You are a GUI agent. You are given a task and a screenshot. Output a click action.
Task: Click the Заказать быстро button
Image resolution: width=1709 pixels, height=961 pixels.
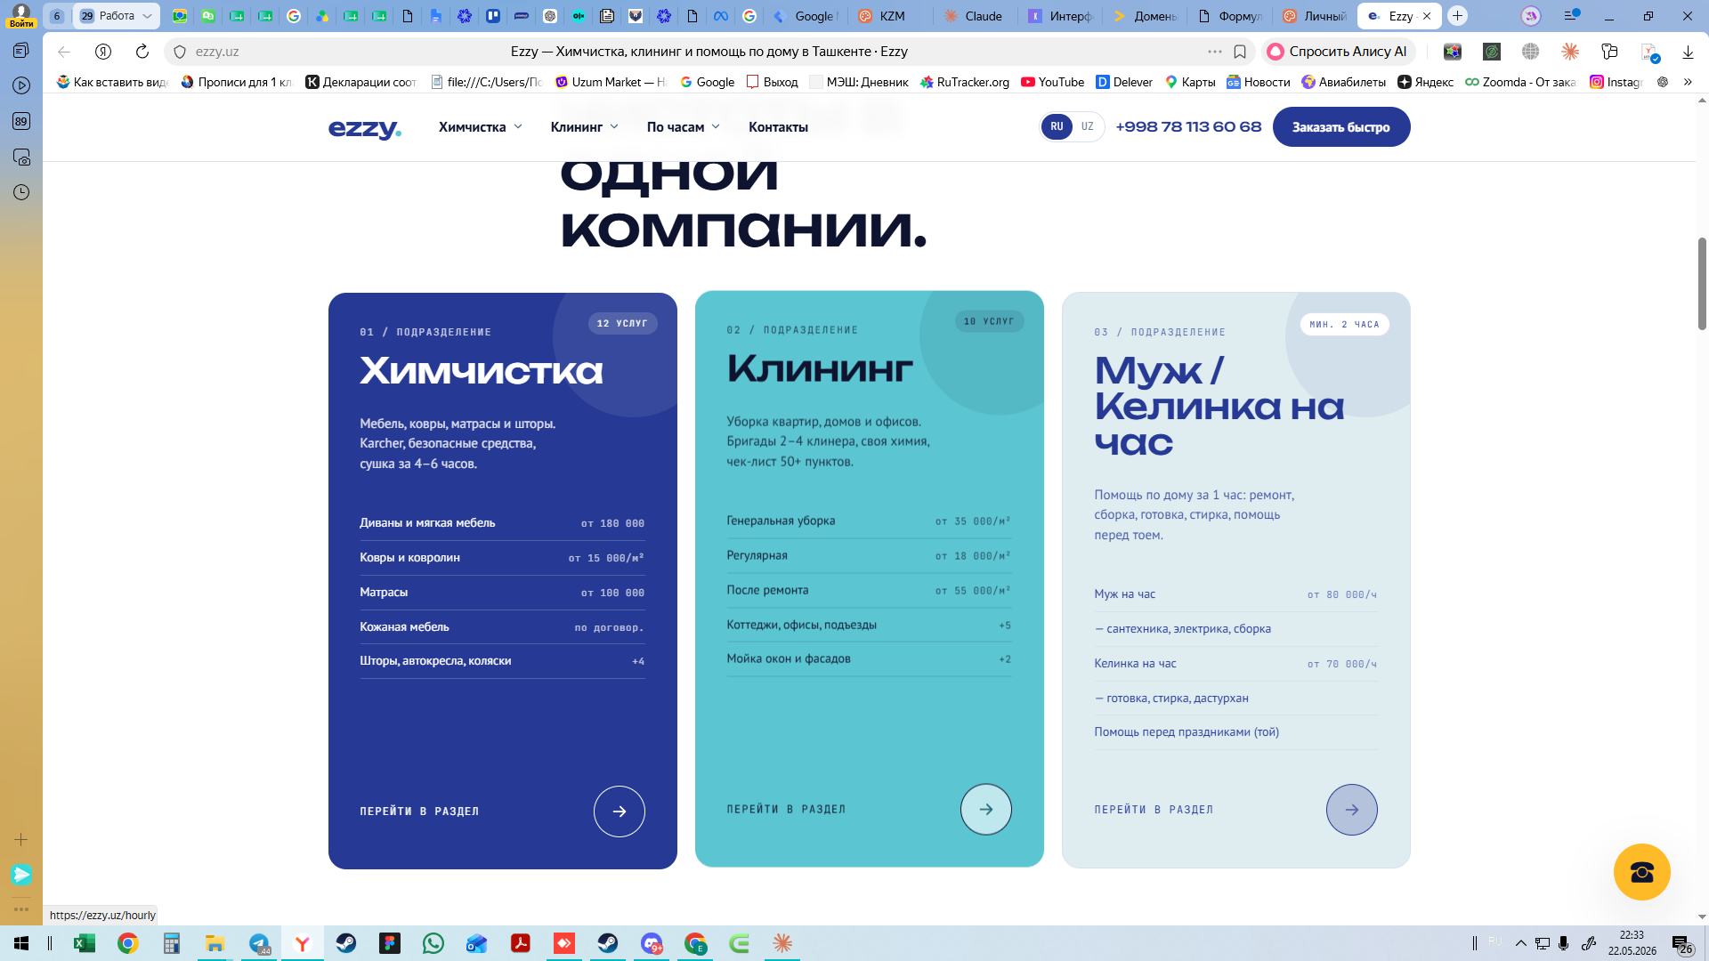click(1341, 127)
